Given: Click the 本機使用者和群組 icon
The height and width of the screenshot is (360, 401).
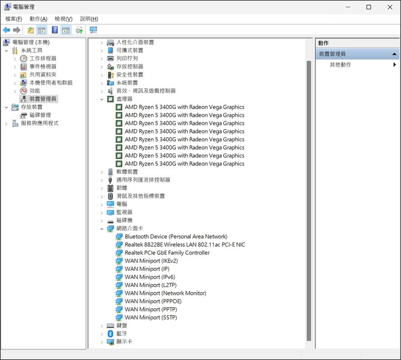Looking at the screenshot, I should pyautogui.click(x=23, y=83).
